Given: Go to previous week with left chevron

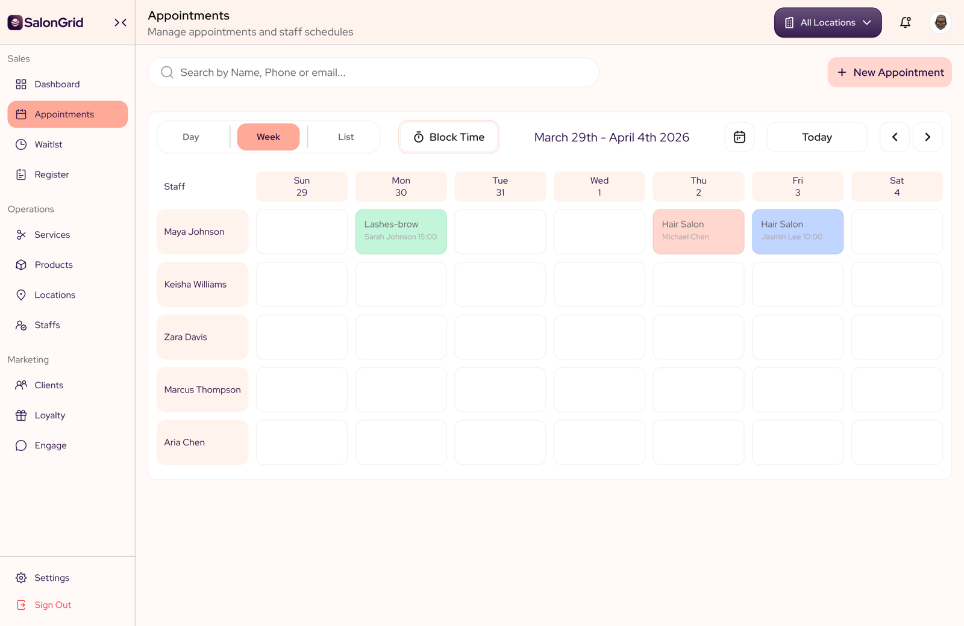Looking at the screenshot, I should pos(895,137).
